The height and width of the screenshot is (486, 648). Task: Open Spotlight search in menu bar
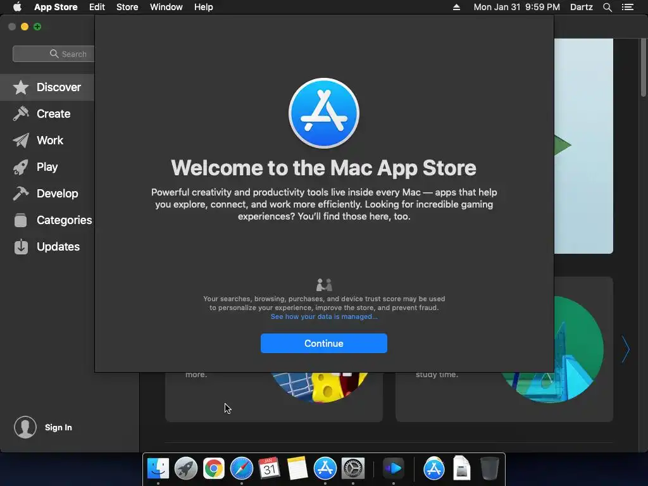[607, 7]
